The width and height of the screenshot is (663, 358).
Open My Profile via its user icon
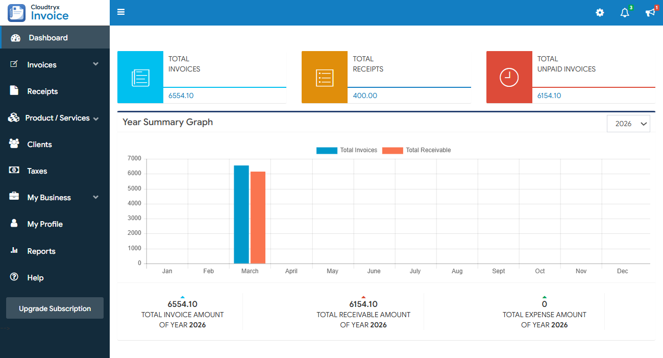(14, 224)
